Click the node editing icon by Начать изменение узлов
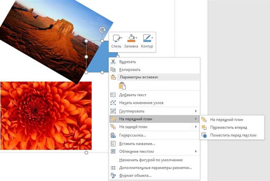This screenshot has height=181, width=270. 113,103
